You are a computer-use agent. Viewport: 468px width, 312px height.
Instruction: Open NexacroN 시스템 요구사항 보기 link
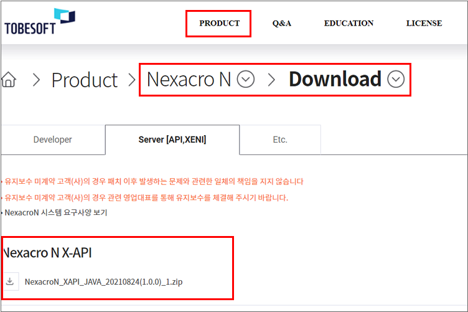[56, 212]
